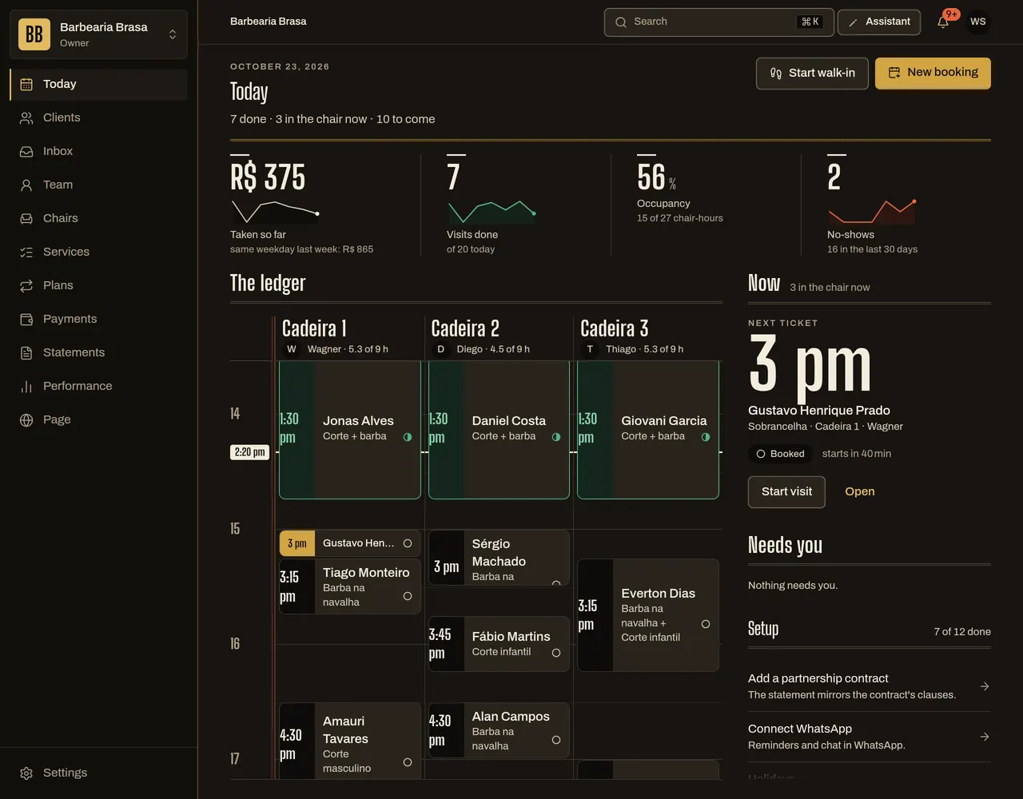Open Giovani Garcia appointment card

[x=648, y=430]
